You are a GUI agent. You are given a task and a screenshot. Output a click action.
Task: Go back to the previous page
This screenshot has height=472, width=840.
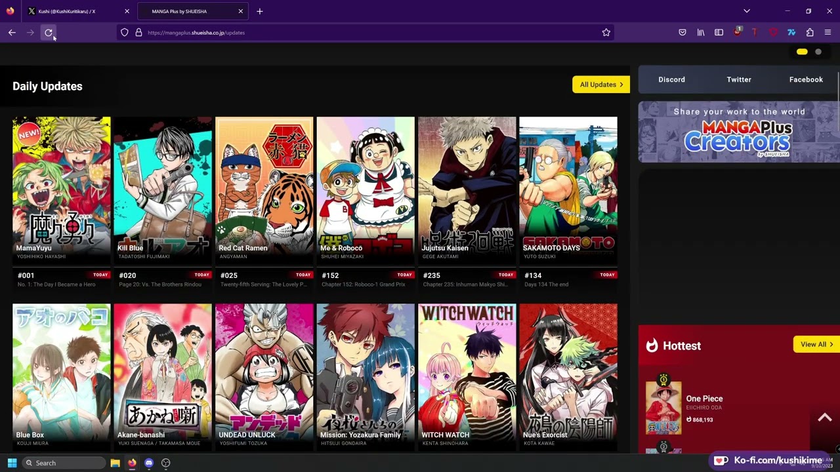tap(12, 32)
